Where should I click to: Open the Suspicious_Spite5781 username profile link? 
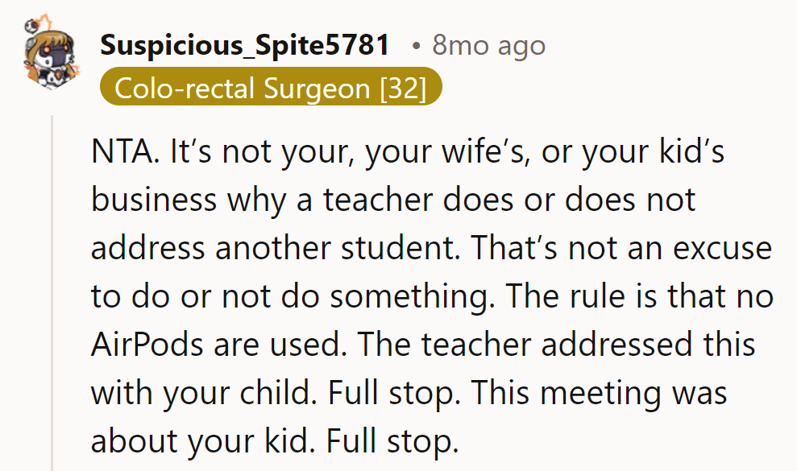(x=245, y=45)
